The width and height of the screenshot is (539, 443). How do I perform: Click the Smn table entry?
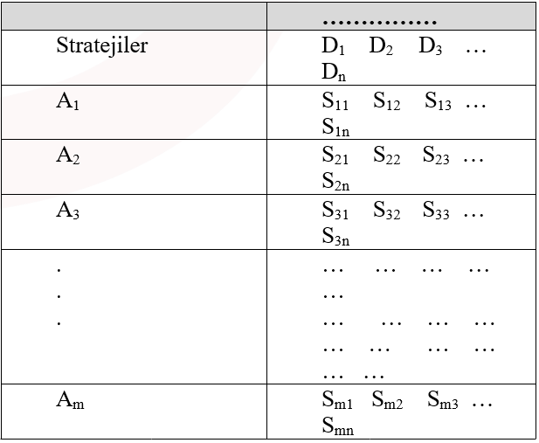point(338,426)
